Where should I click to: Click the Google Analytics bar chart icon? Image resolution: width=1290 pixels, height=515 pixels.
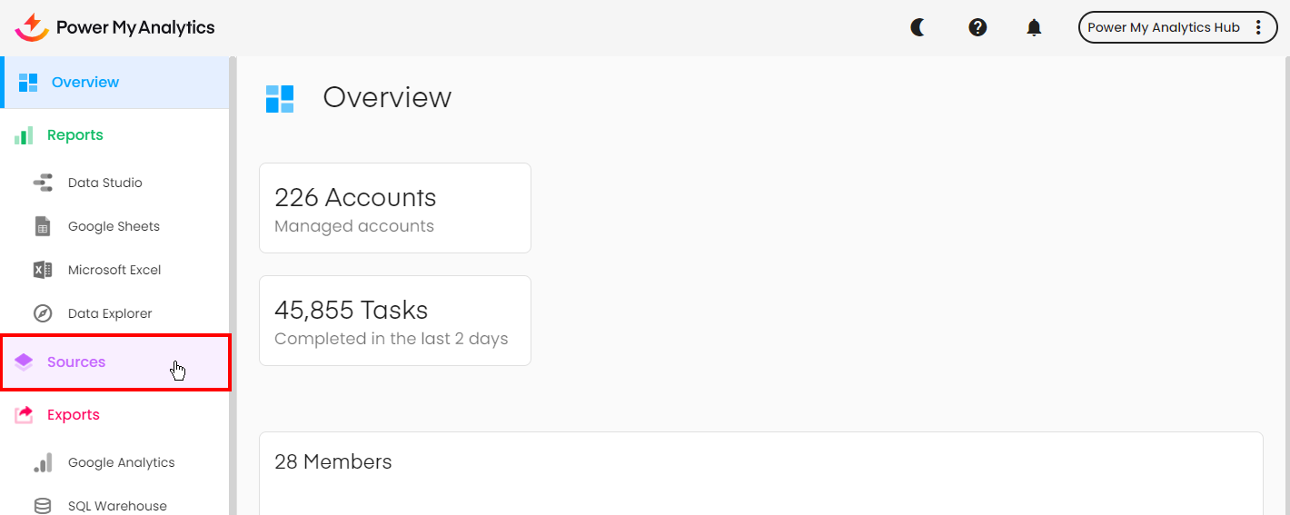[x=43, y=462]
